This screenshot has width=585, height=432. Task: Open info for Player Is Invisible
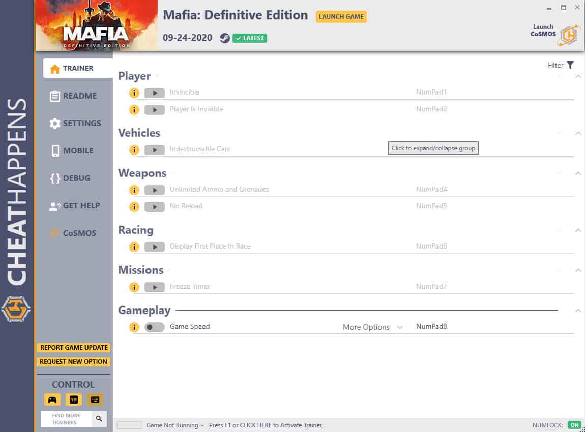(134, 110)
